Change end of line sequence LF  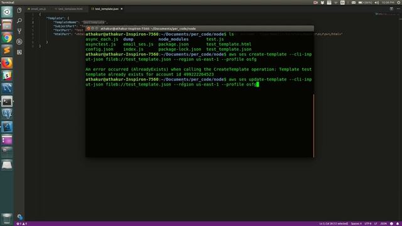376,223
